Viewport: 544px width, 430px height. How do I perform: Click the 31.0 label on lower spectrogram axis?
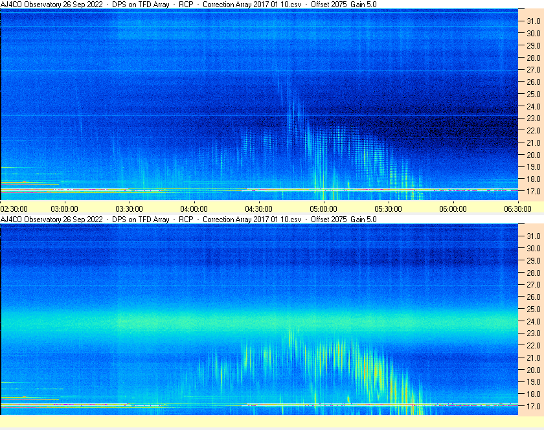point(534,236)
